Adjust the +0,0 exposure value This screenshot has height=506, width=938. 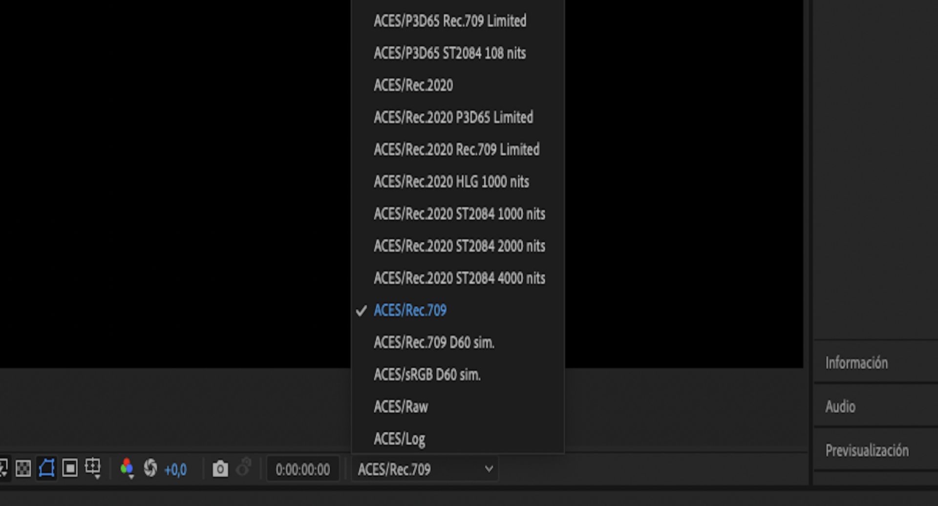pos(175,470)
